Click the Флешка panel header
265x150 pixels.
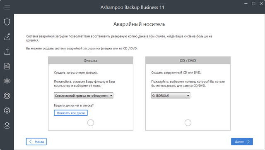pos(91,61)
